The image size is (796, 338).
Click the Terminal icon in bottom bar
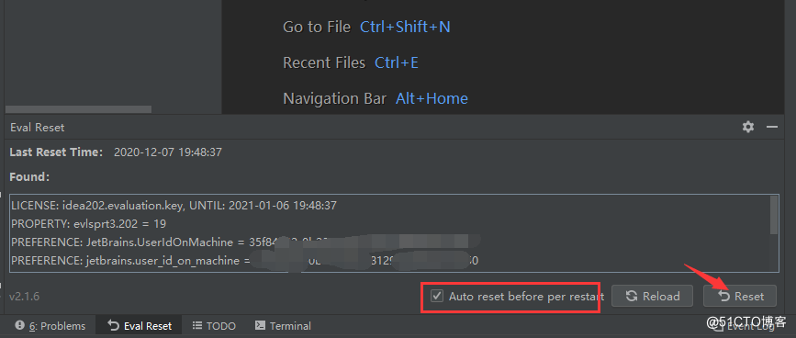pyautogui.click(x=260, y=325)
